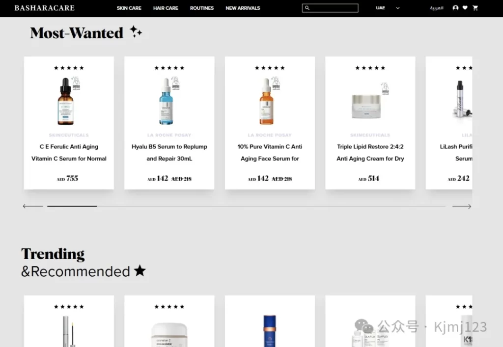The width and height of the screenshot is (503, 347).
Task: Open Triple Lipid Restore cream image
Action: 366,107
